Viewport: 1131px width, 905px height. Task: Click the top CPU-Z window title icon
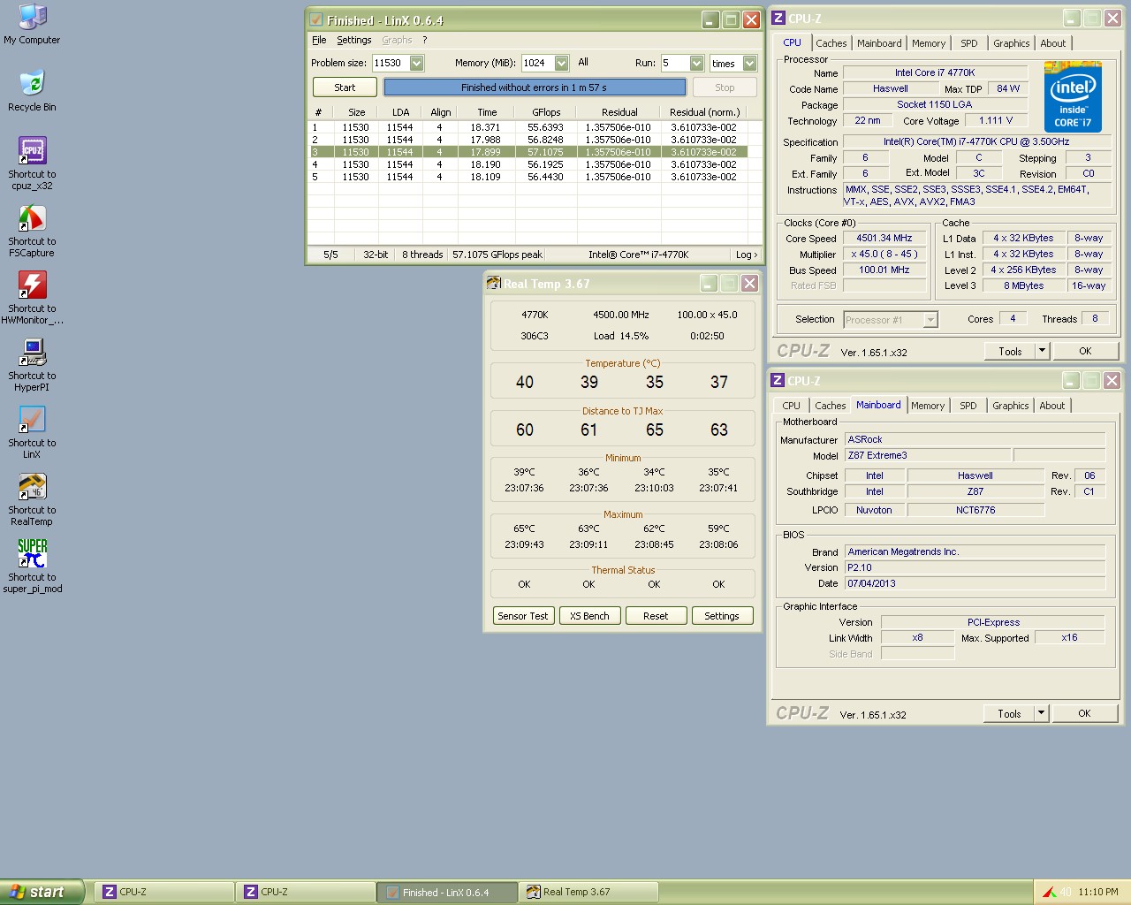pyautogui.click(x=778, y=18)
